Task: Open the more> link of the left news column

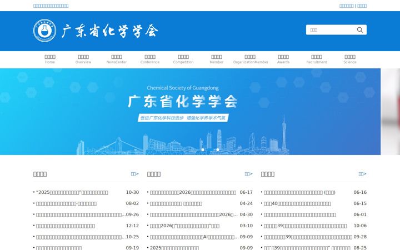Action: pos(134,174)
